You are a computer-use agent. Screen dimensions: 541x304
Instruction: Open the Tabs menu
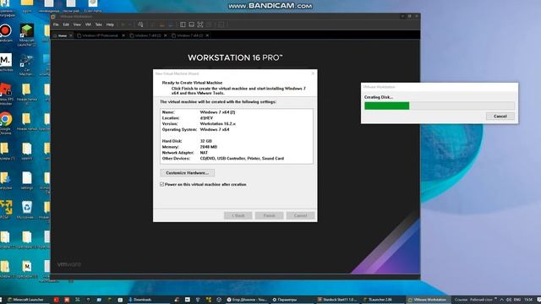(99, 24)
